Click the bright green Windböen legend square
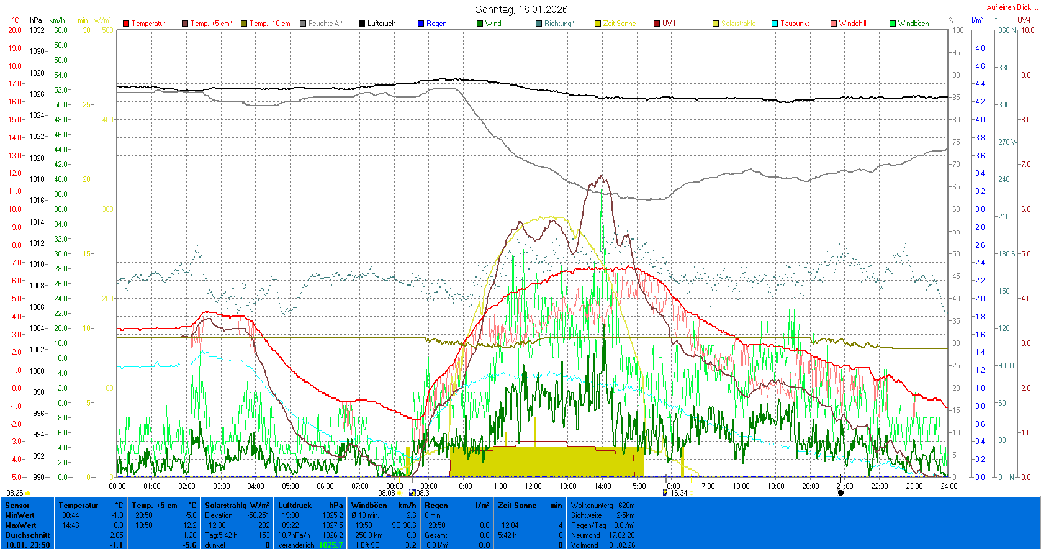Viewport: 1041px width, 549px height. coord(893,24)
